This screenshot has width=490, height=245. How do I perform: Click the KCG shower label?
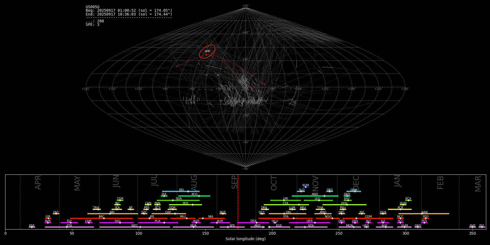[x=195, y=194]
